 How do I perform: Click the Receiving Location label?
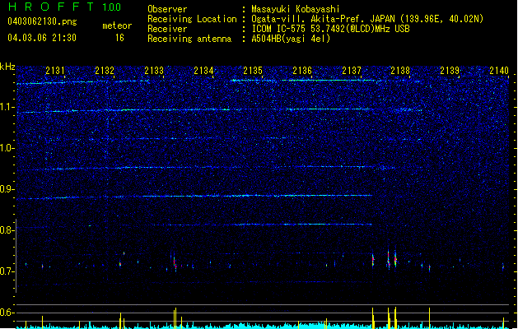[192, 19]
